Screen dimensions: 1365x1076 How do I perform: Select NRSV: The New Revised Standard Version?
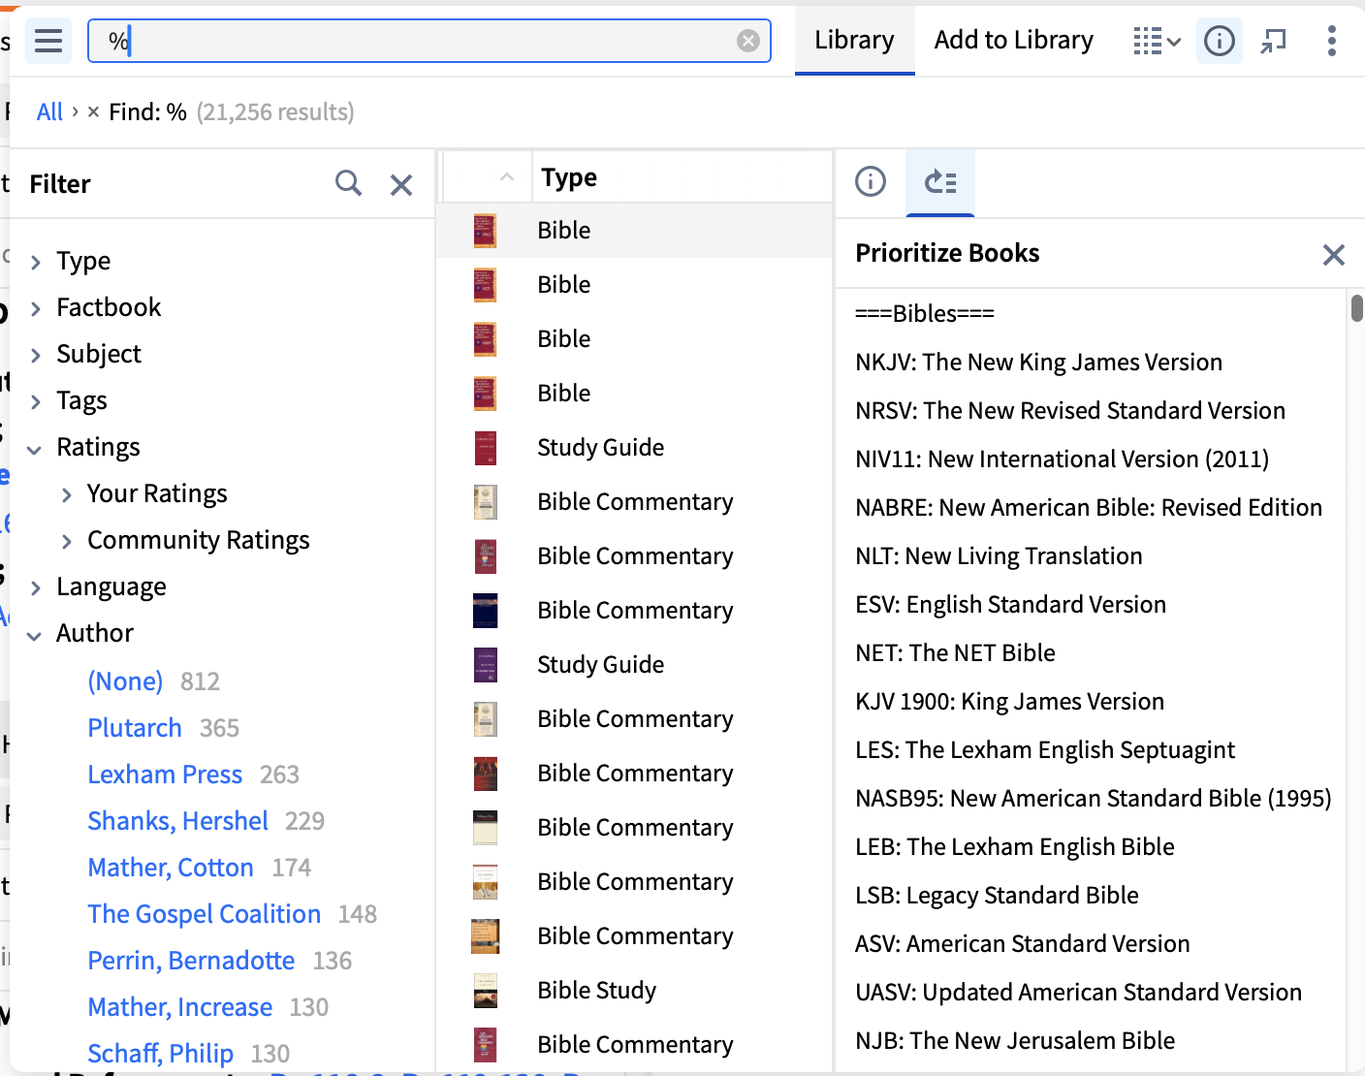[1070, 411]
